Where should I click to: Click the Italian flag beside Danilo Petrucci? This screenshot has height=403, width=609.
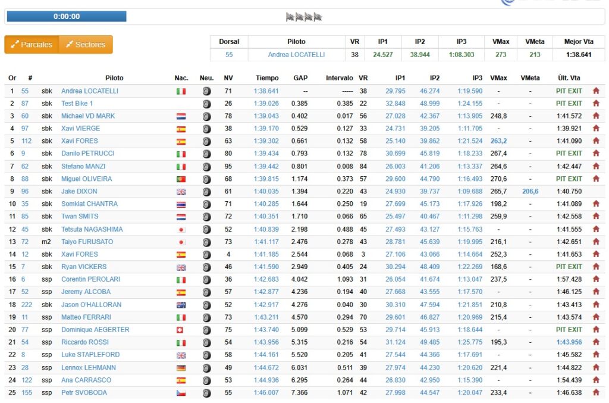[x=181, y=154]
